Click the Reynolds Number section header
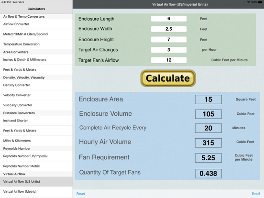This screenshot has height=198, width=264. (17, 148)
